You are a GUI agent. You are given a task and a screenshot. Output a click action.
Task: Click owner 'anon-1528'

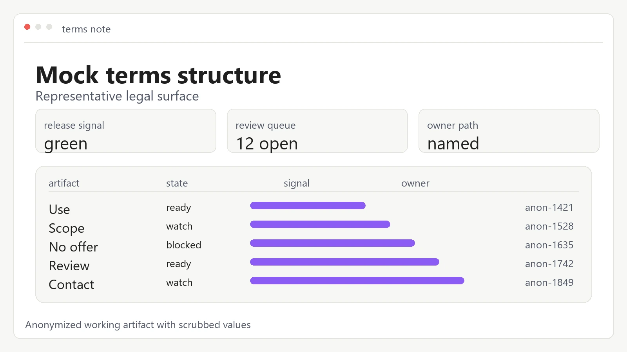[x=549, y=226]
